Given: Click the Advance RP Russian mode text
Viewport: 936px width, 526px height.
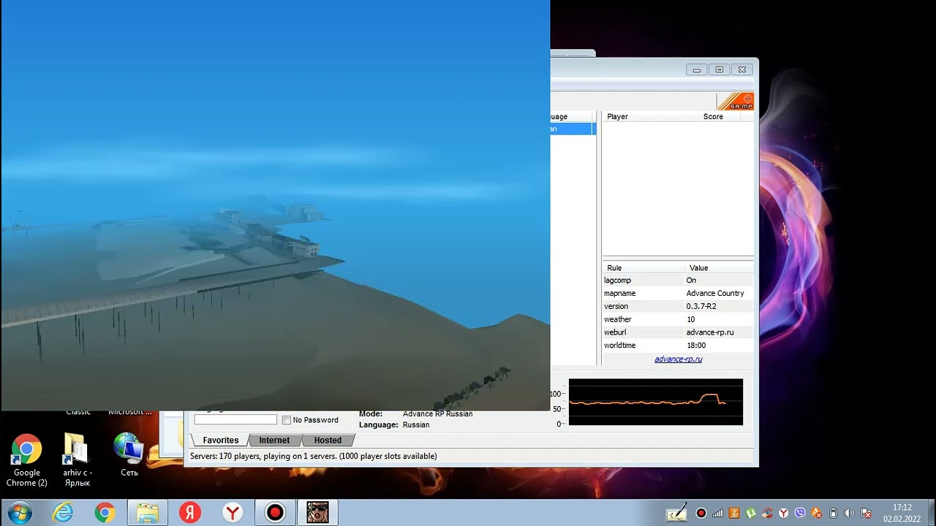Looking at the screenshot, I should [x=437, y=413].
